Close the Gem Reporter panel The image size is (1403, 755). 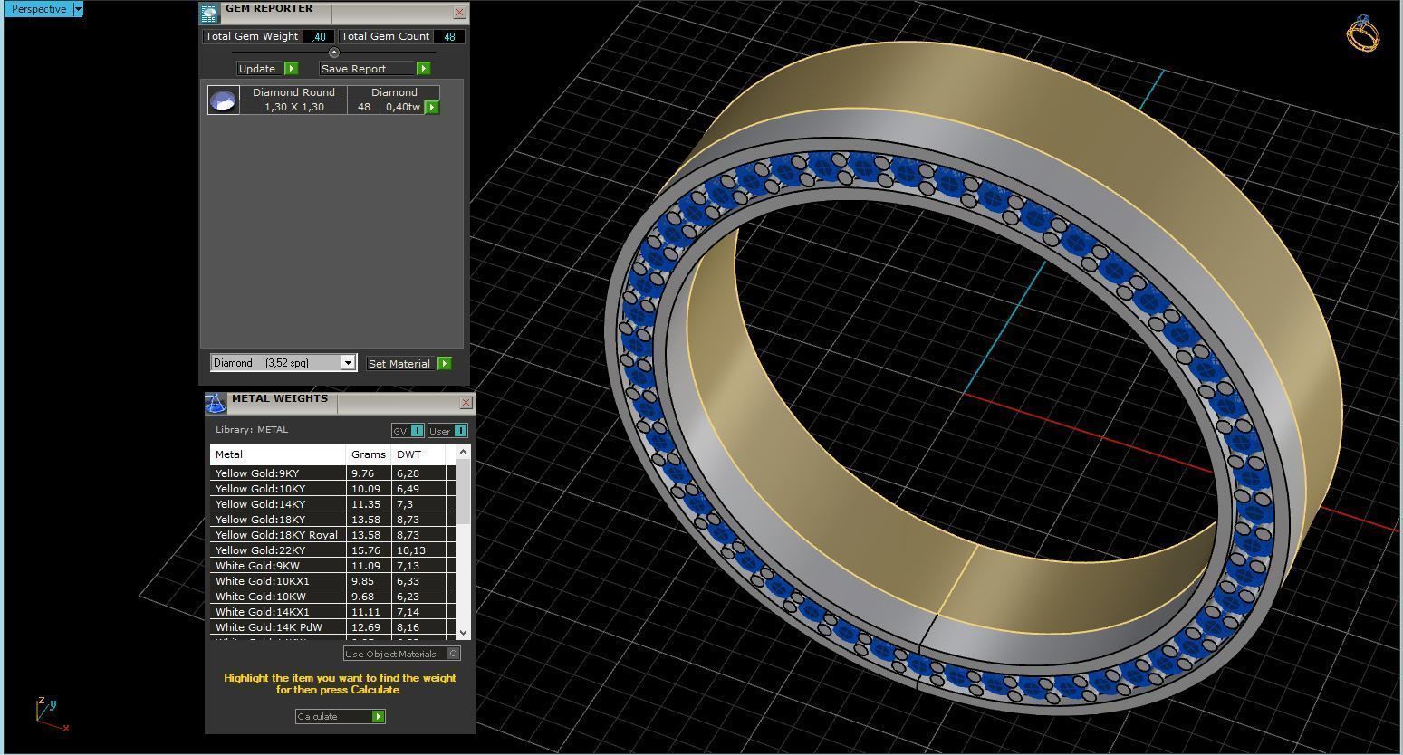[459, 13]
